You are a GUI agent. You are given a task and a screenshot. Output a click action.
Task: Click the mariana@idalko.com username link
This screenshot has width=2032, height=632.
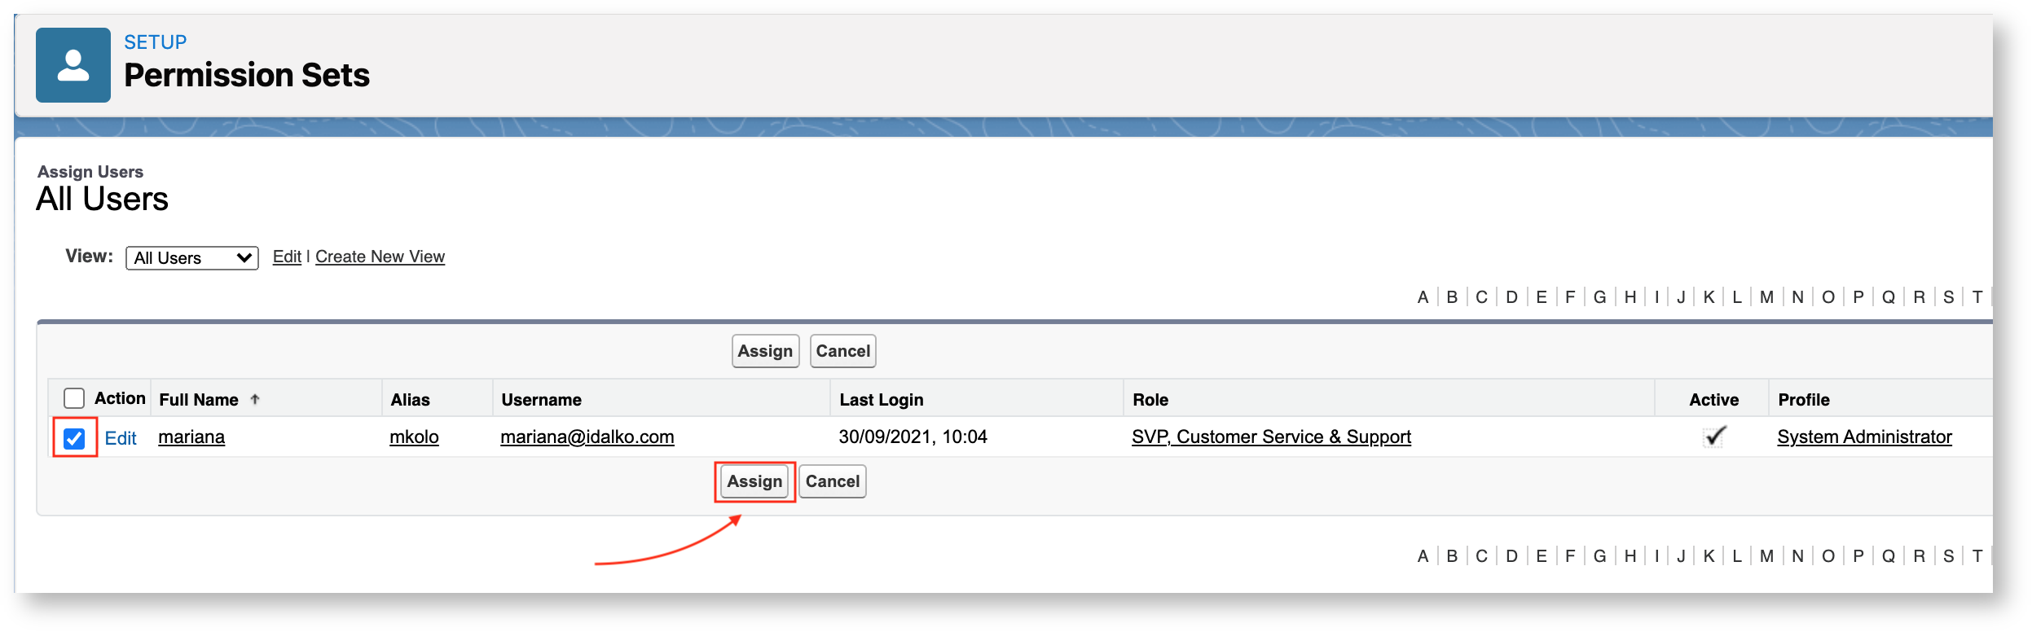[x=587, y=437]
